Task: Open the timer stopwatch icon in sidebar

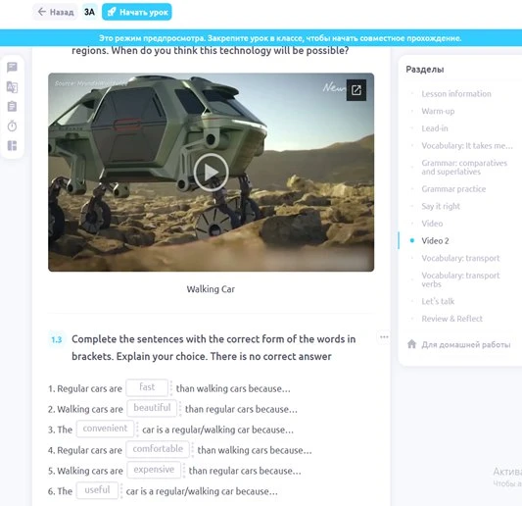Action: (12, 126)
